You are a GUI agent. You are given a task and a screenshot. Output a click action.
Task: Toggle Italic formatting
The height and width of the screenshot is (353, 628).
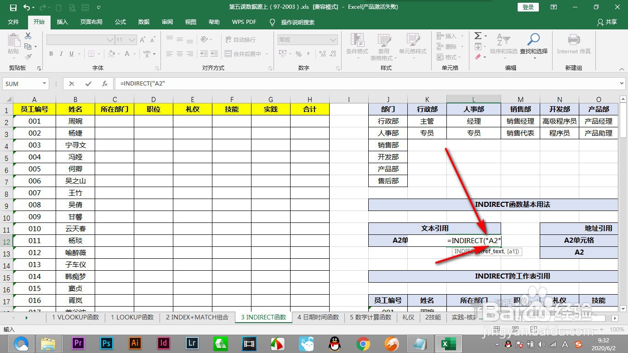click(x=61, y=54)
